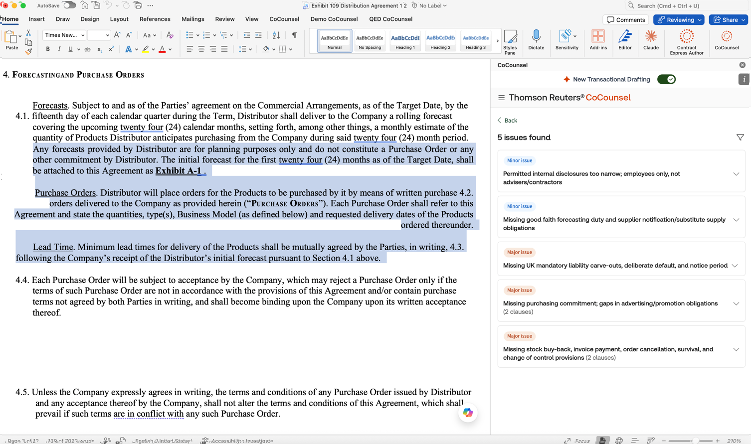
Task: Open the Comments pane
Action: 626,20
